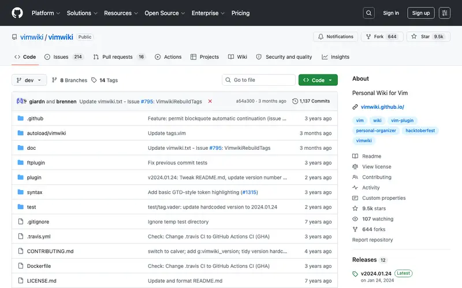Click the Sign up button
Viewport: 462px width, 288px height.
421,13
